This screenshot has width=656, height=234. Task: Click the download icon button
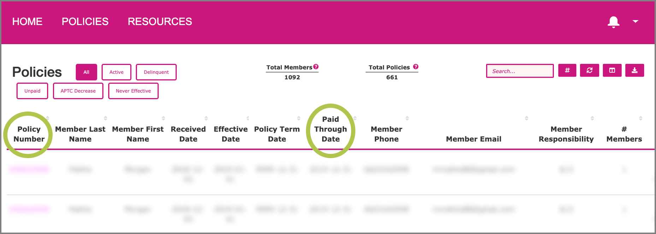tap(634, 71)
